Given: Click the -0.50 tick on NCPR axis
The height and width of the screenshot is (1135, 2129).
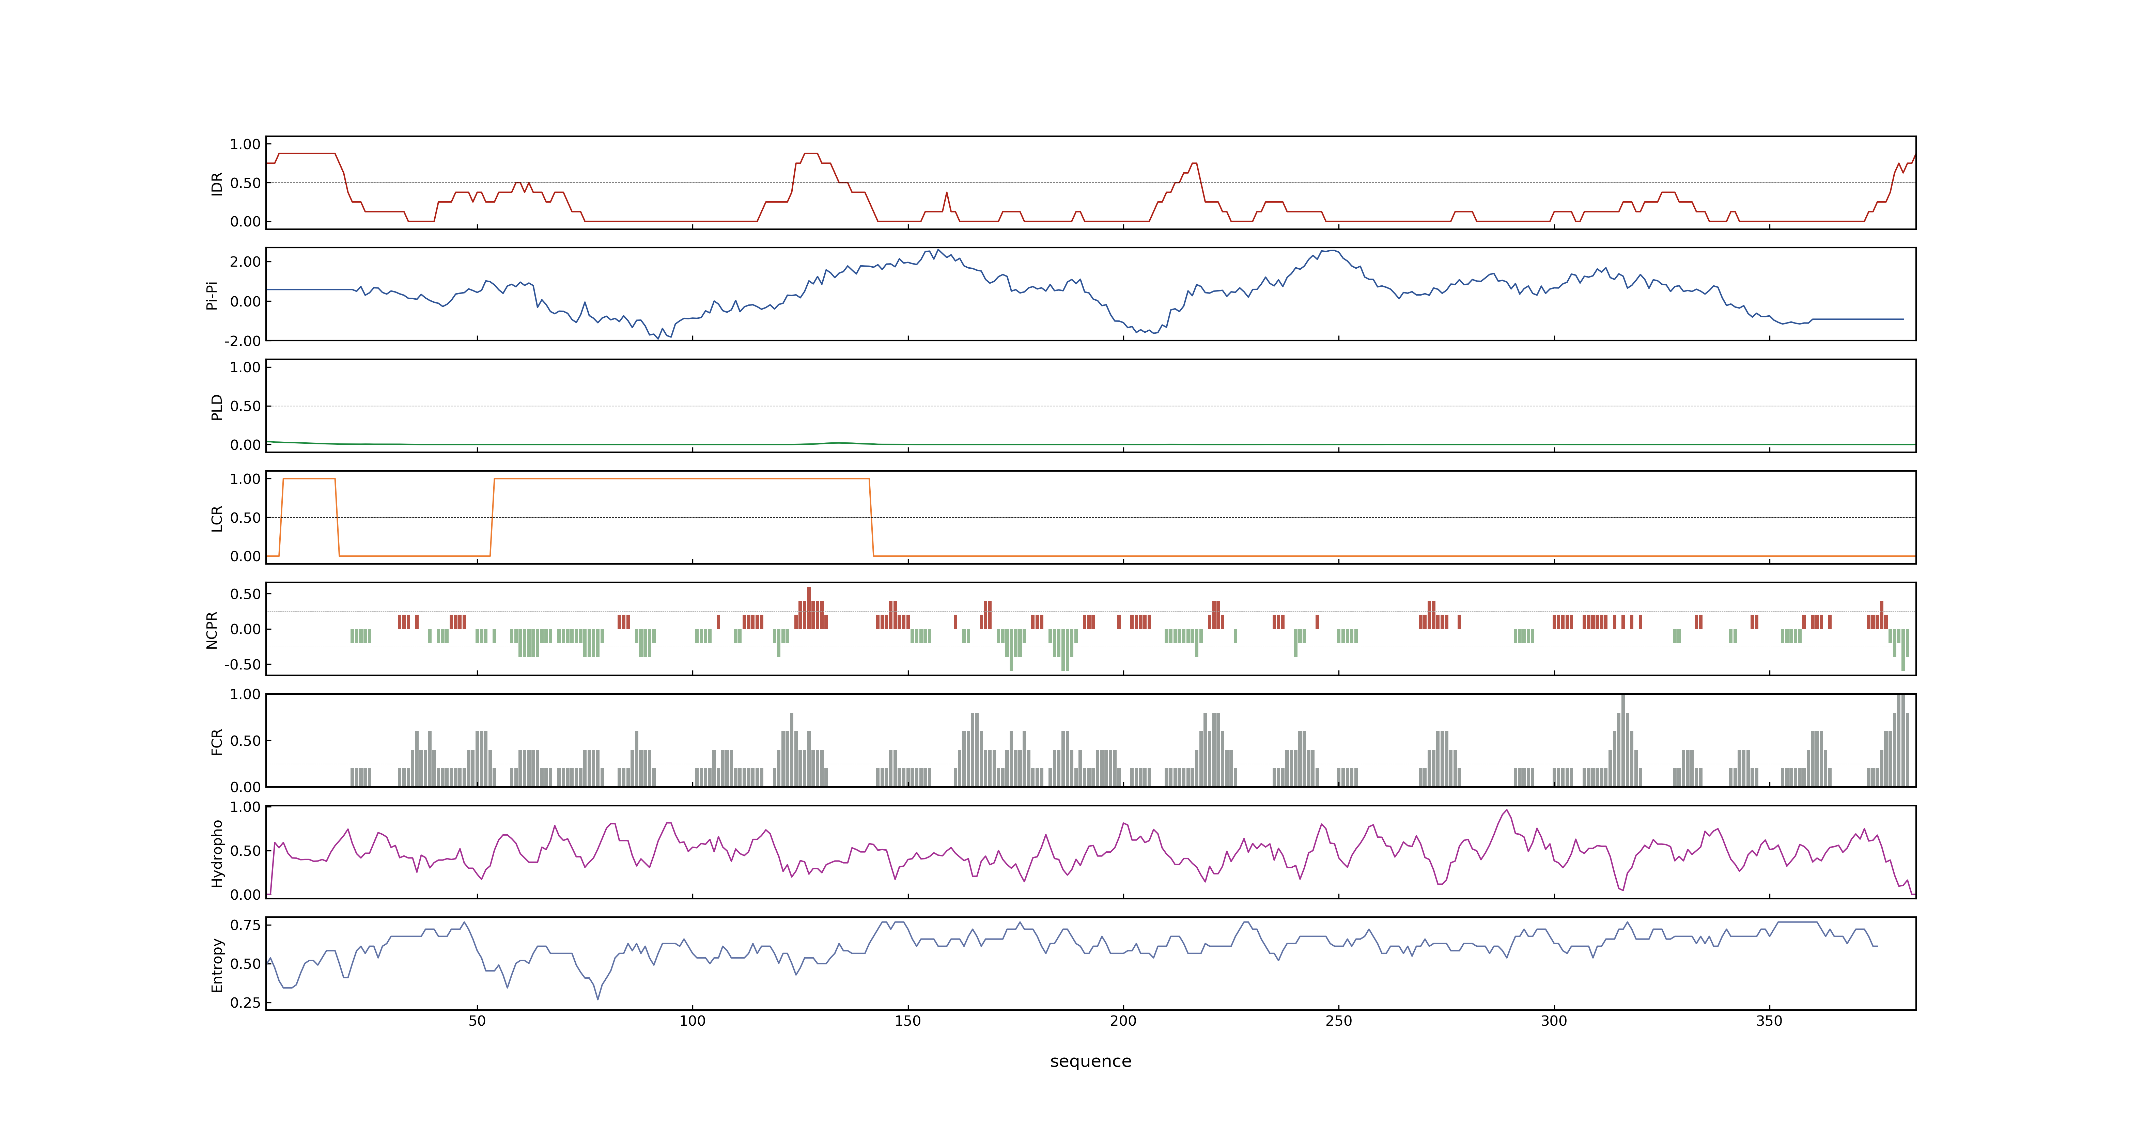Looking at the screenshot, I should tap(242, 664).
